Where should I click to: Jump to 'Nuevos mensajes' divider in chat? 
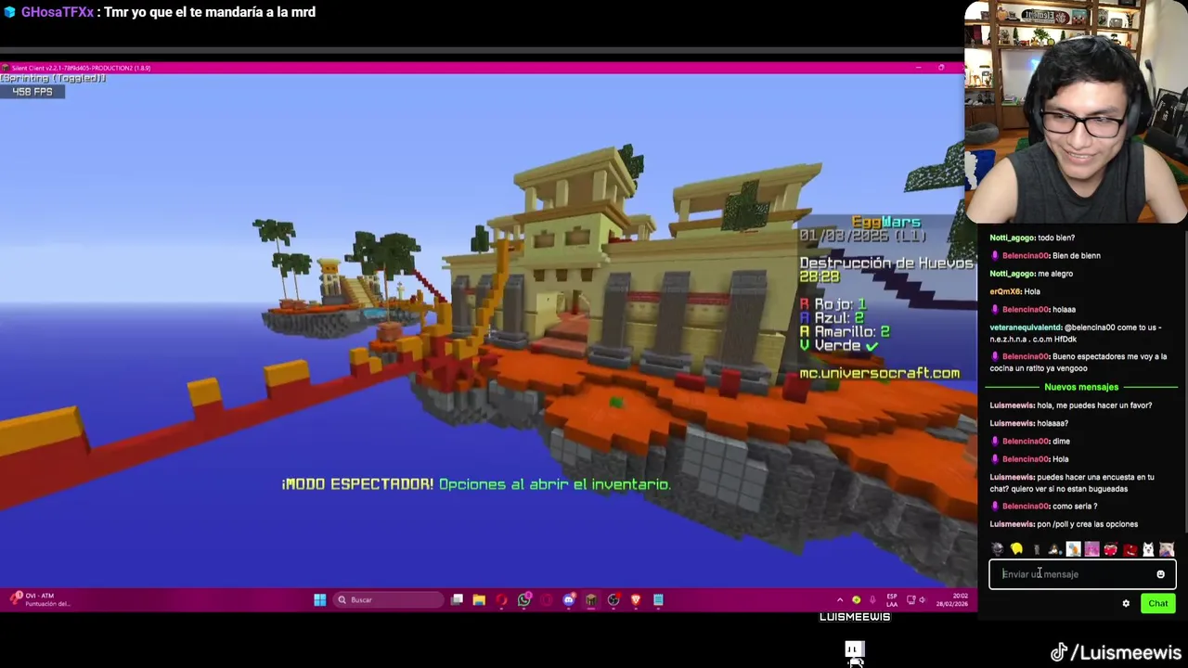pos(1081,387)
